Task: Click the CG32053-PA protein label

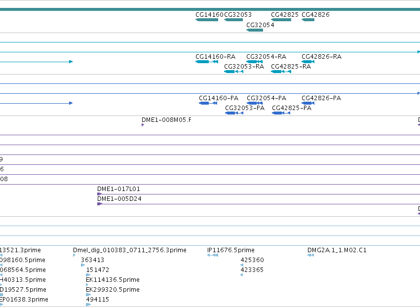Action: [245, 108]
